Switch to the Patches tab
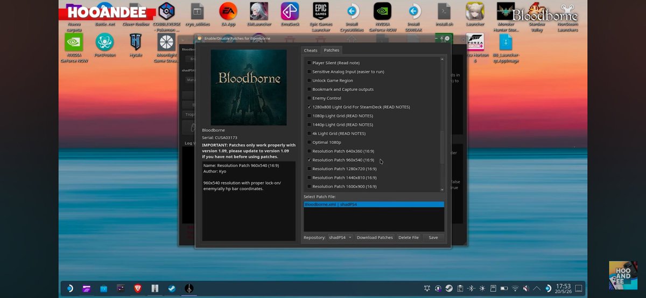 click(x=332, y=50)
